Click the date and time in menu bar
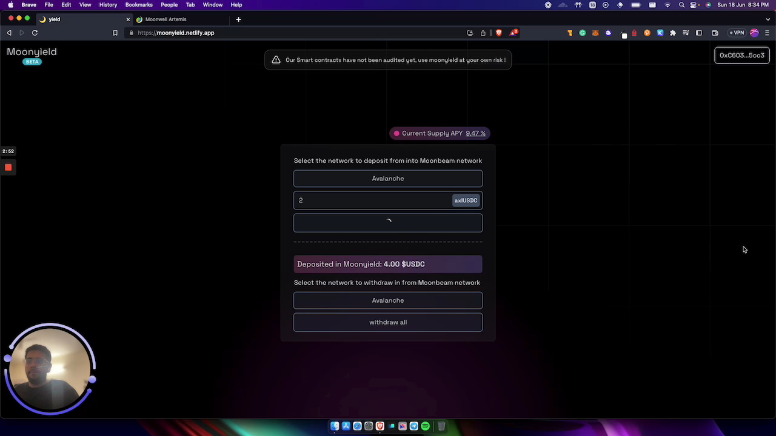The width and height of the screenshot is (776, 436). [x=743, y=5]
